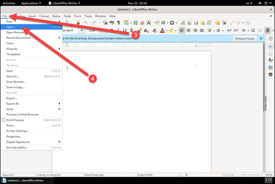Click the Track Changes icon
This screenshot has height=184, width=275.
[x=224, y=22]
